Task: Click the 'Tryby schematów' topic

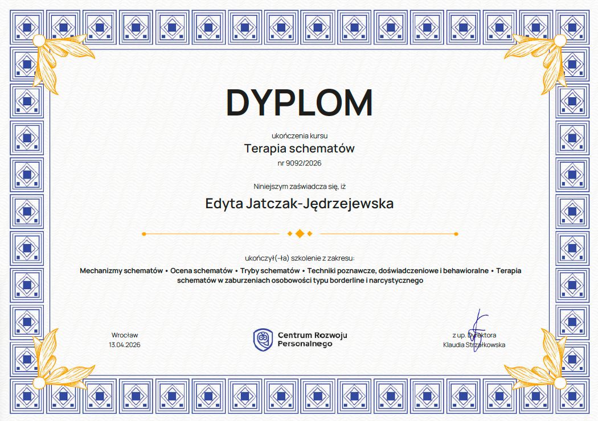Action: click(270, 270)
